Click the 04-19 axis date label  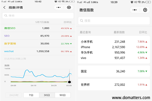(x=33, y=86)
